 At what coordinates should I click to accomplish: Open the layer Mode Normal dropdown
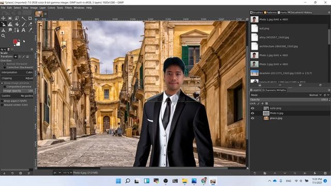pos(315,95)
